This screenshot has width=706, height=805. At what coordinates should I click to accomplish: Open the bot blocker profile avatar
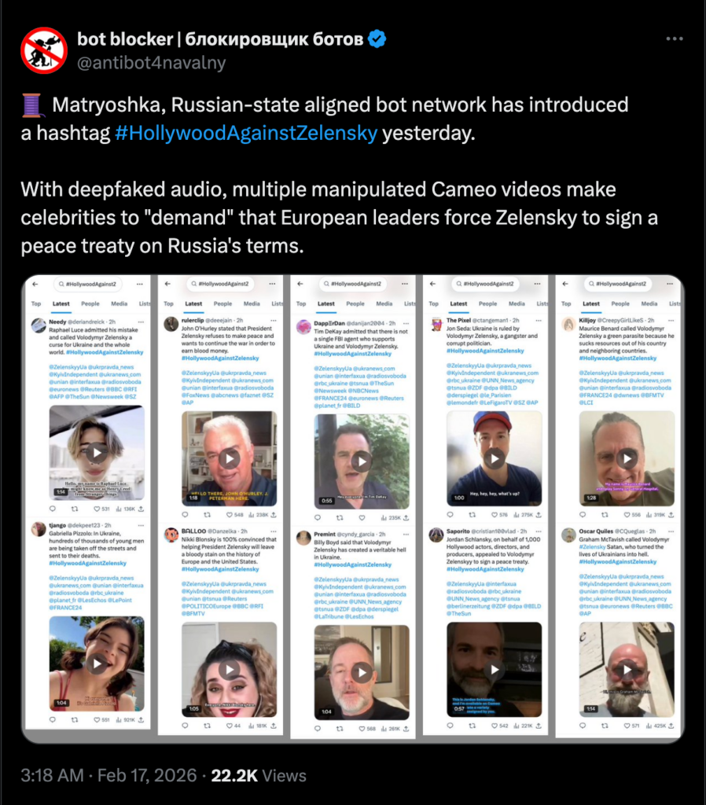pyautogui.click(x=44, y=50)
